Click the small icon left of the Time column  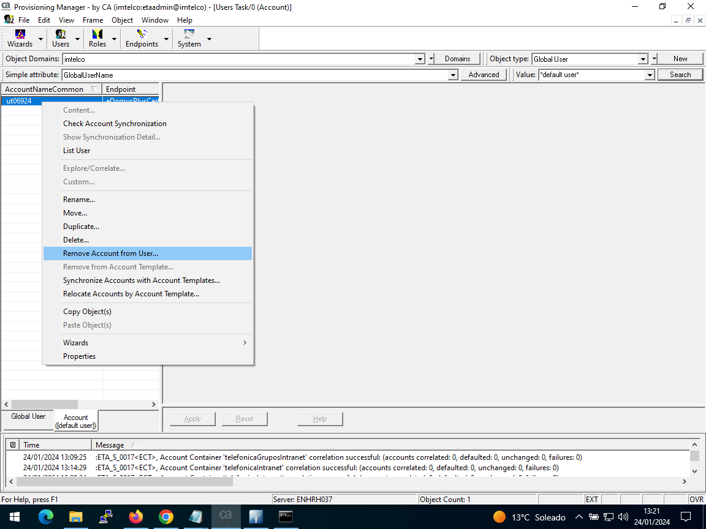coord(14,445)
